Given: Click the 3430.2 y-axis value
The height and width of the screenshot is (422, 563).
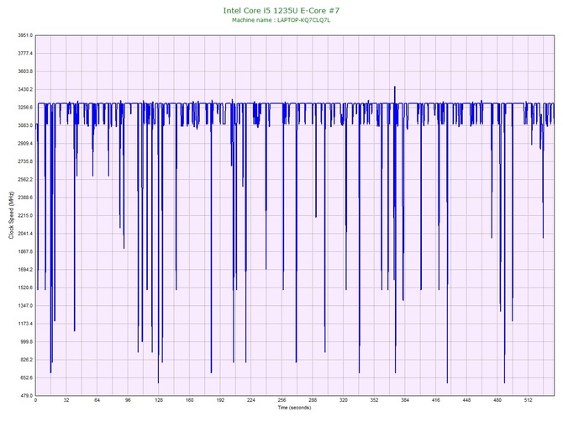Looking at the screenshot, I should pos(25,89).
